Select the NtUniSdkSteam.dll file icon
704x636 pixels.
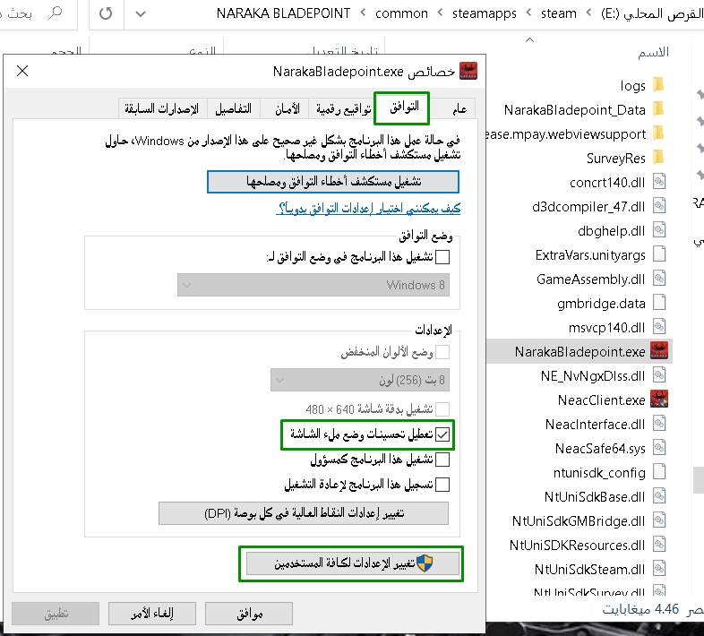[x=658, y=570]
